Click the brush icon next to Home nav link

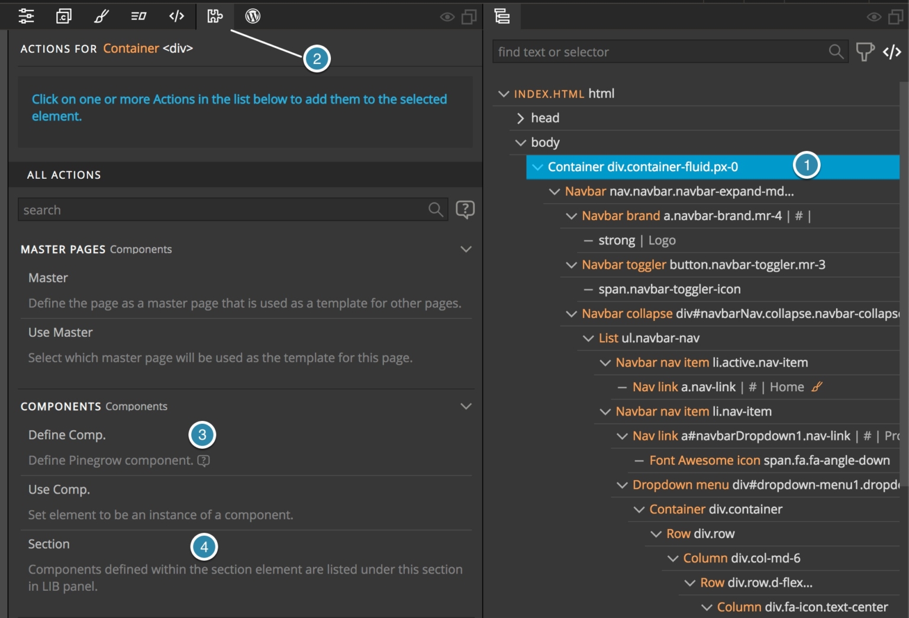pos(817,387)
